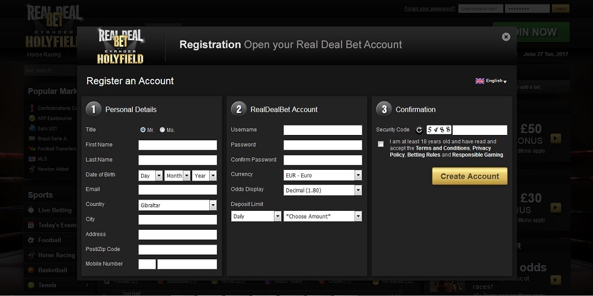The image size is (593, 296).
Task: Click the Real Deal Bet logo in dialog header
Action: coord(120,46)
